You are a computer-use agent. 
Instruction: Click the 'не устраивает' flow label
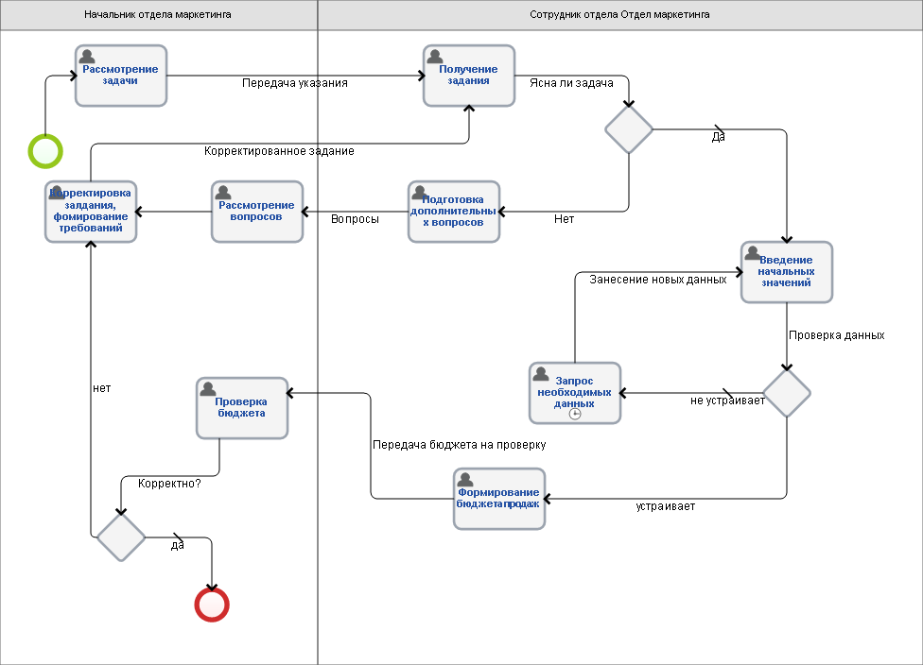coord(727,401)
